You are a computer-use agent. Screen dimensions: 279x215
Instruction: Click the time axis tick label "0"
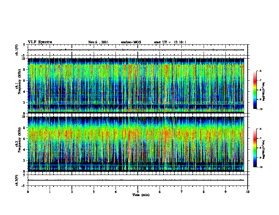28,192
